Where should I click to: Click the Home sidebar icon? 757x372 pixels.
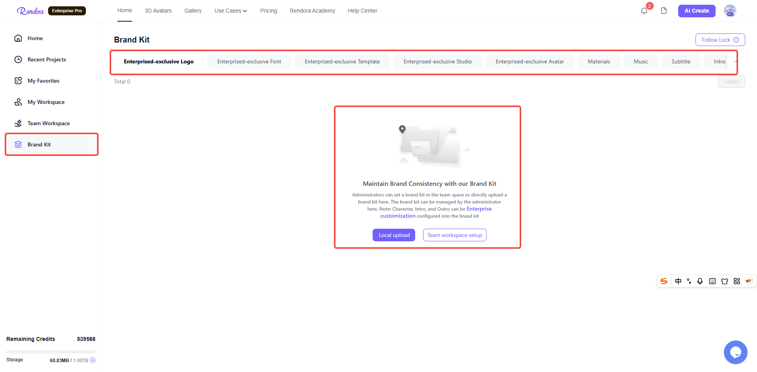18,38
